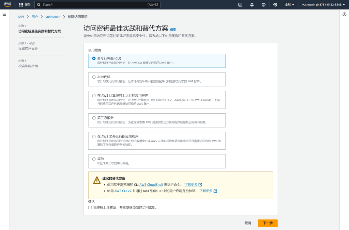
Task: Expand the 全球 region dropdown
Action: [x=289, y=5]
